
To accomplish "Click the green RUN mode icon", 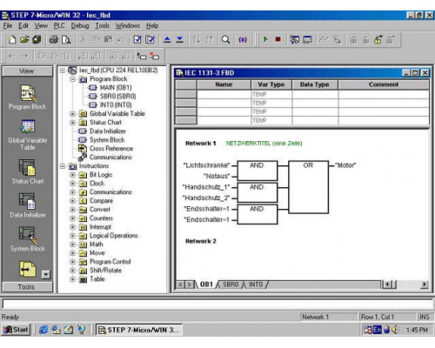I will (265, 39).
